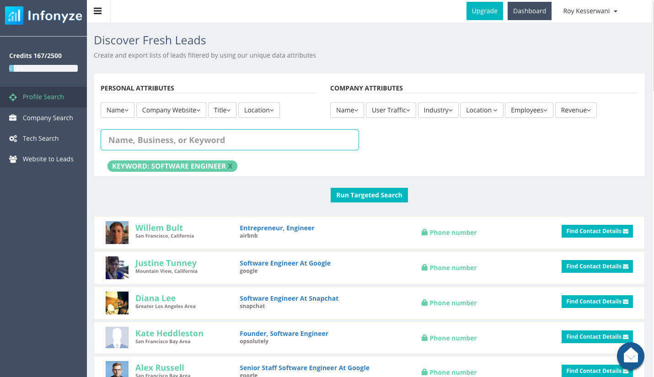Toggle the hamburger sidebar menu

[x=97, y=11]
